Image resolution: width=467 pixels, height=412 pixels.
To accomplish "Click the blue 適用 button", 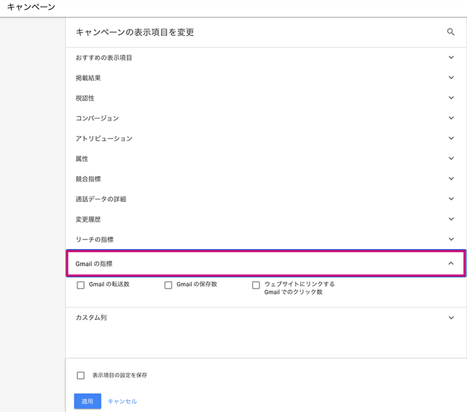I will 87,401.
